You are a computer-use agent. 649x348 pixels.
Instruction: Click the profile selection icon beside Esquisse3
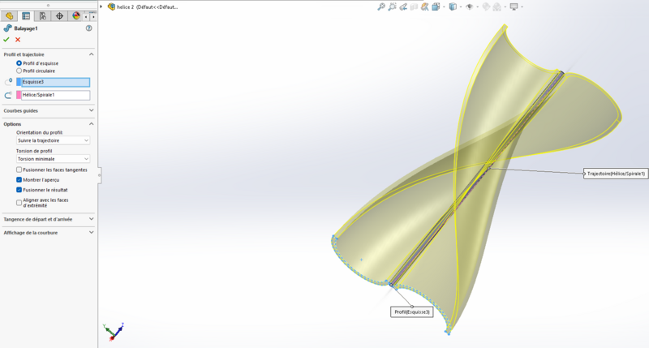[8, 82]
